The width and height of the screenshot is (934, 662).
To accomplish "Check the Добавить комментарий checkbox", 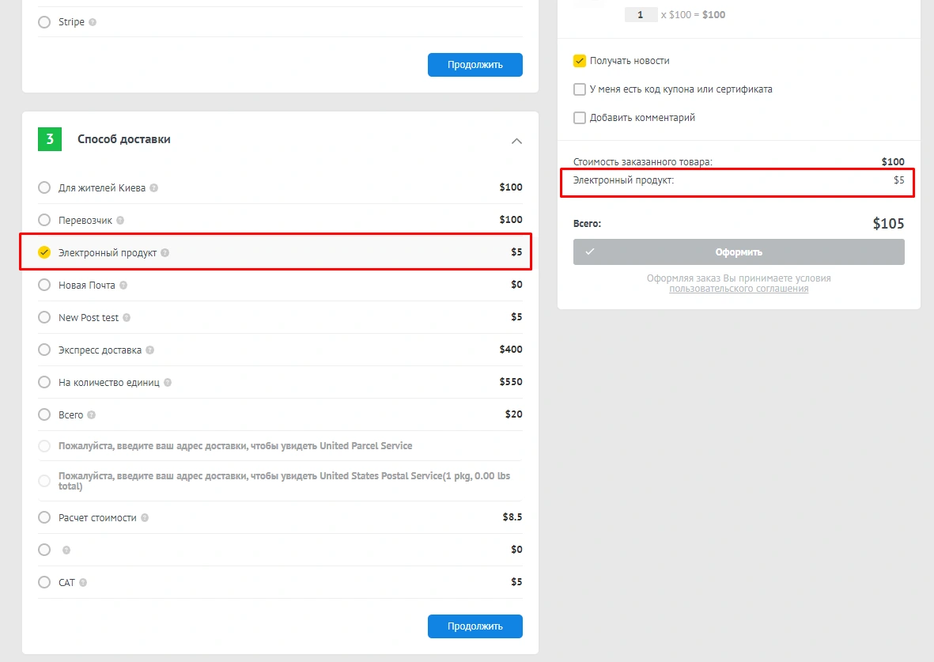I will (580, 118).
